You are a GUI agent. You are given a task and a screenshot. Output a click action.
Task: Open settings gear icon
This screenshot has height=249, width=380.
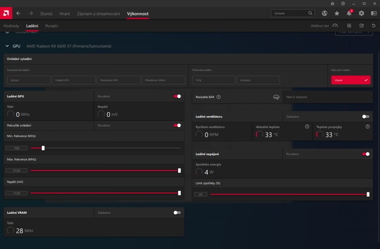click(361, 13)
